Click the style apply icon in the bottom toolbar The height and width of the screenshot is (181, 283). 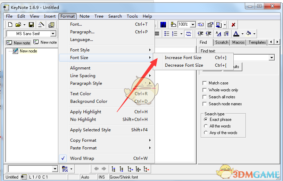coord(65,169)
